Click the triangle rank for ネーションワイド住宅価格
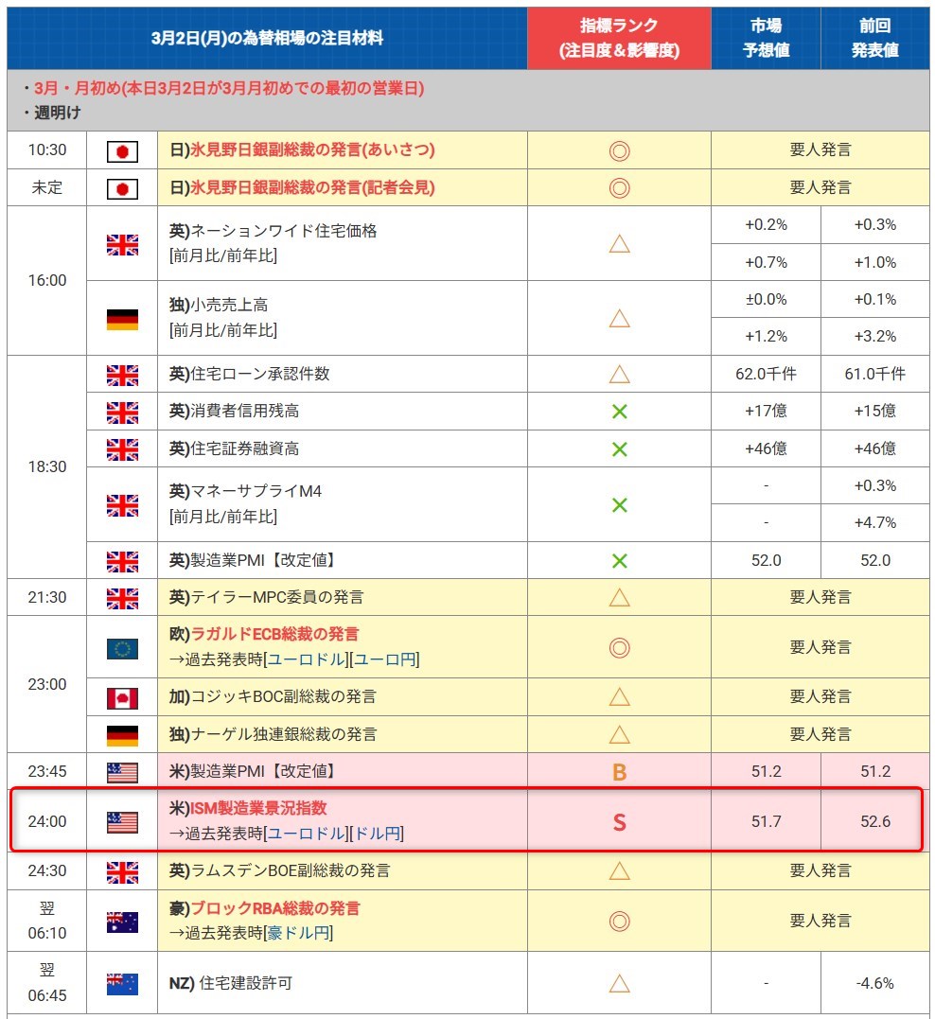 [x=619, y=244]
